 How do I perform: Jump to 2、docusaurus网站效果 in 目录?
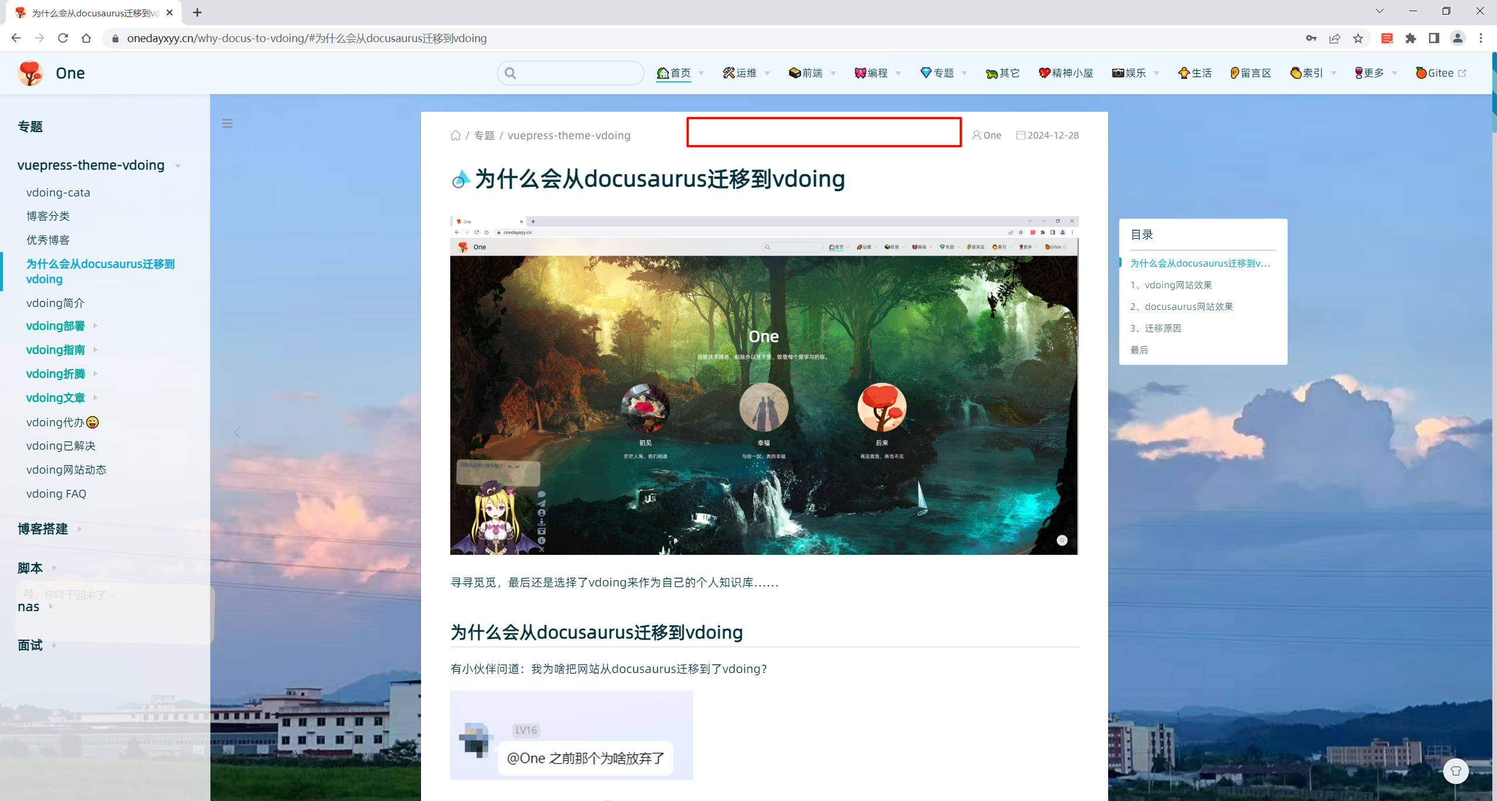click(1182, 306)
